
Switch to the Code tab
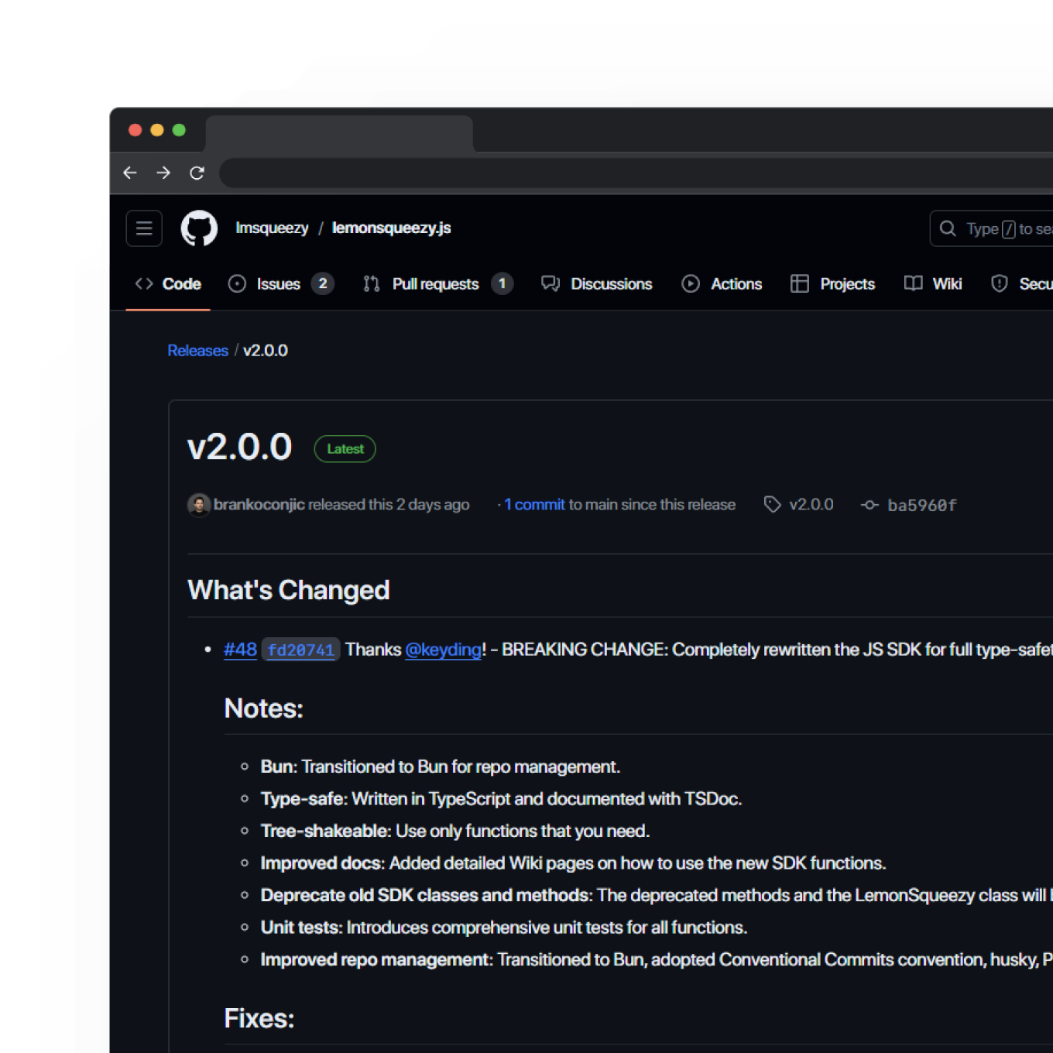[x=167, y=284]
